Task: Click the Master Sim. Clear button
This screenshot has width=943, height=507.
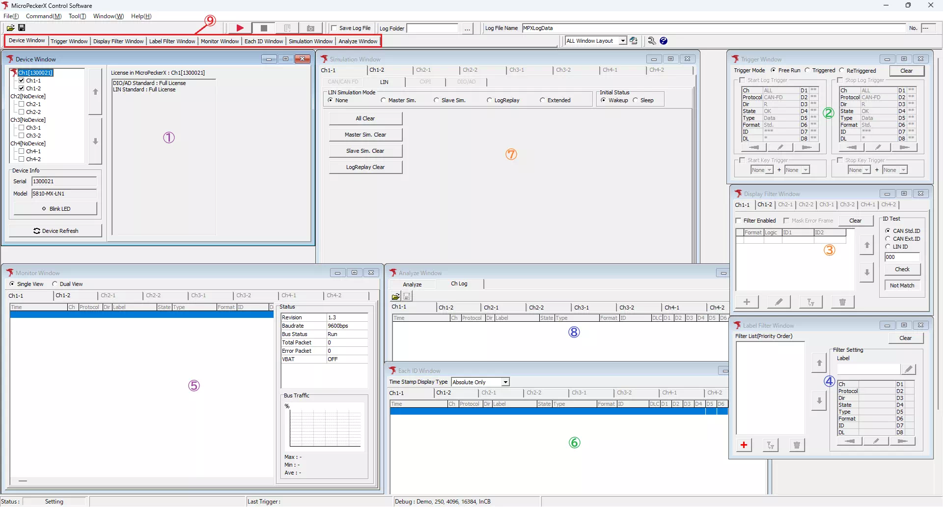Action: [x=365, y=134]
